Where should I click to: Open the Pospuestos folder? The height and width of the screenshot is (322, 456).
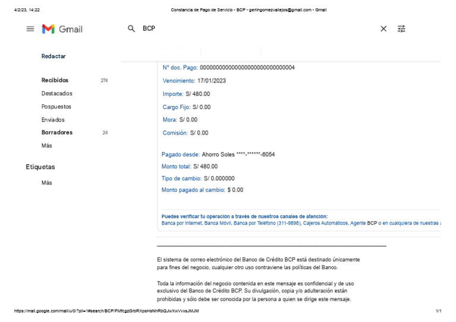point(56,107)
